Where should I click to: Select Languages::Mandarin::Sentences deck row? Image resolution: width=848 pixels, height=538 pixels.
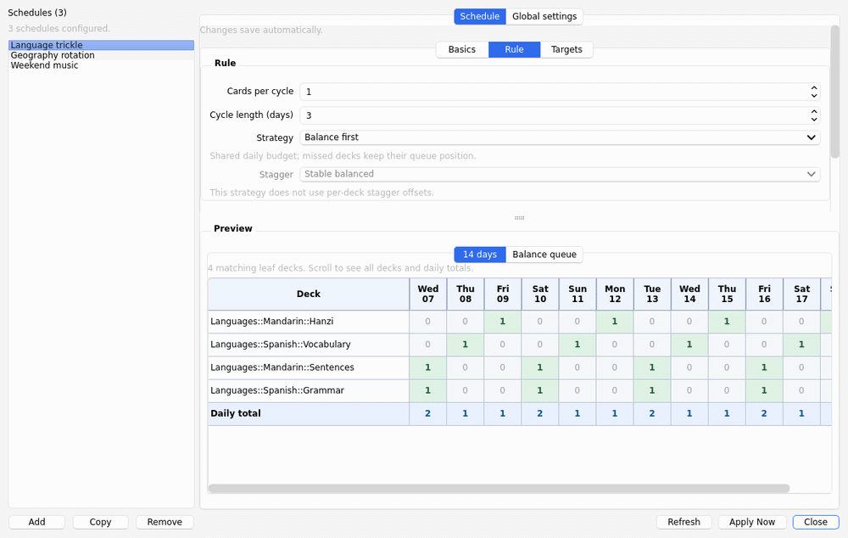click(309, 367)
